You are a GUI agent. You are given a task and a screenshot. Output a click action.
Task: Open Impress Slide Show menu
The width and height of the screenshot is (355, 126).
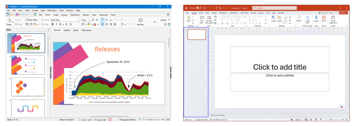coord(52,10)
